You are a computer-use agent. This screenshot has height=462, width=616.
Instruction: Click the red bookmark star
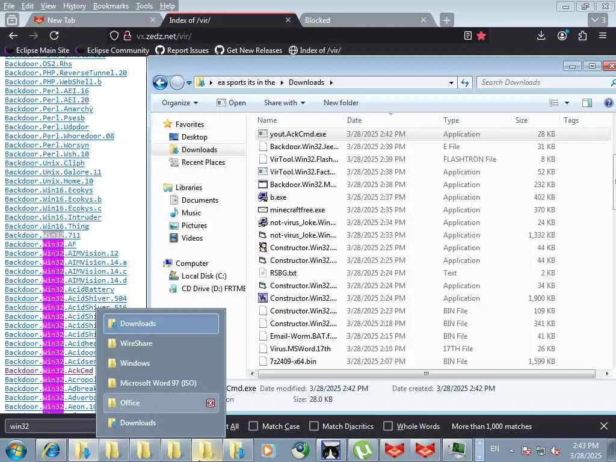[481, 35]
